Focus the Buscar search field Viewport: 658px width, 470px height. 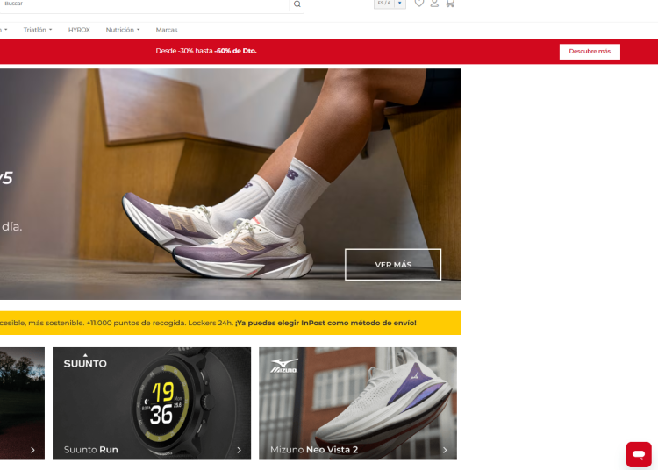pyautogui.click(x=145, y=4)
